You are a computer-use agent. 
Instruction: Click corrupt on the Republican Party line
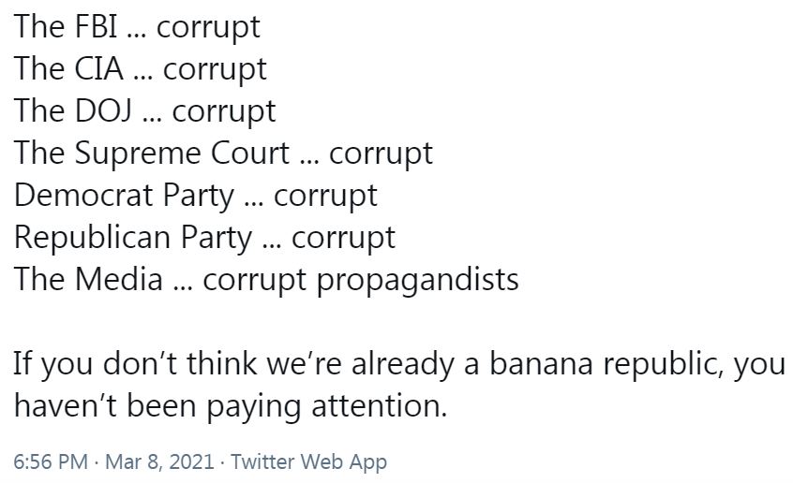tap(343, 239)
